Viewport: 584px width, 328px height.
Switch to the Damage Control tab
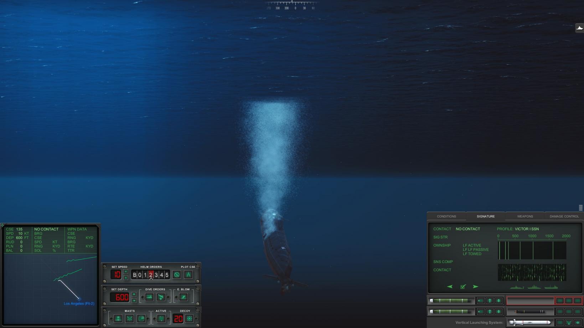[564, 216]
